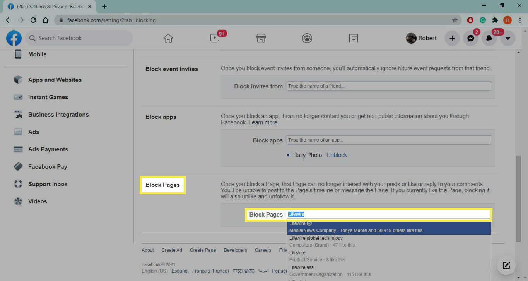Click the Business Integrations icon
Image resolution: width=528 pixels, height=281 pixels.
pos(18,115)
